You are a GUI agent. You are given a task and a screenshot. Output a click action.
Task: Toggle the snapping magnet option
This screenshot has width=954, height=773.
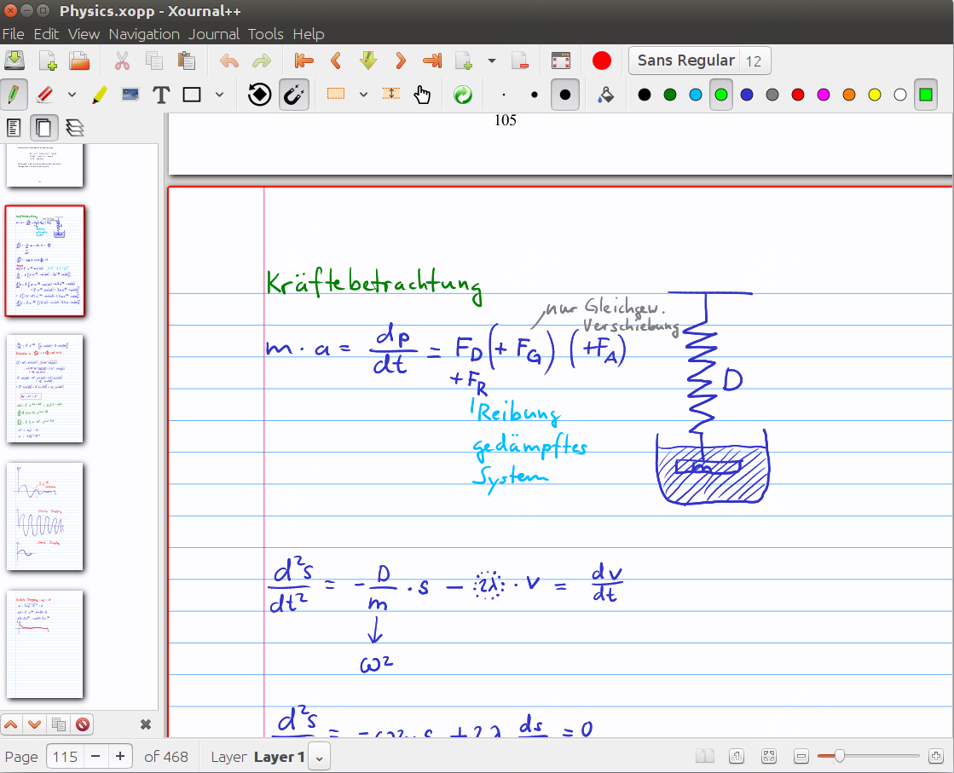coord(293,95)
